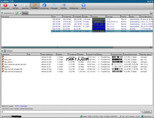The image size is (154, 118).
Task: Click the icon at the right of the Downloads bar
Action: [151, 13]
